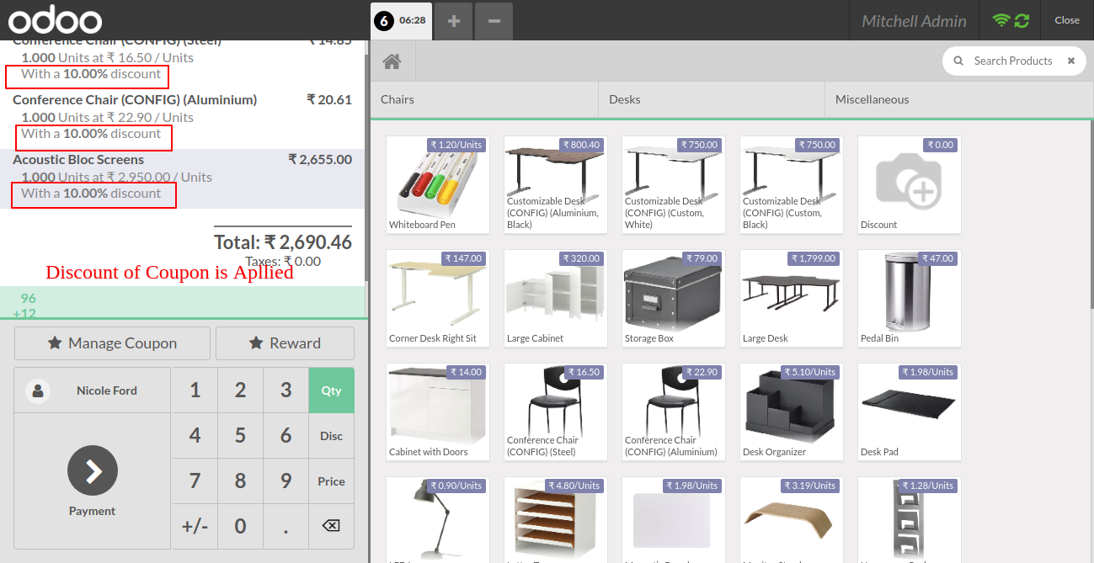Add Cabinet with Doors product
The width and height of the screenshot is (1094, 563).
pos(438,412)
